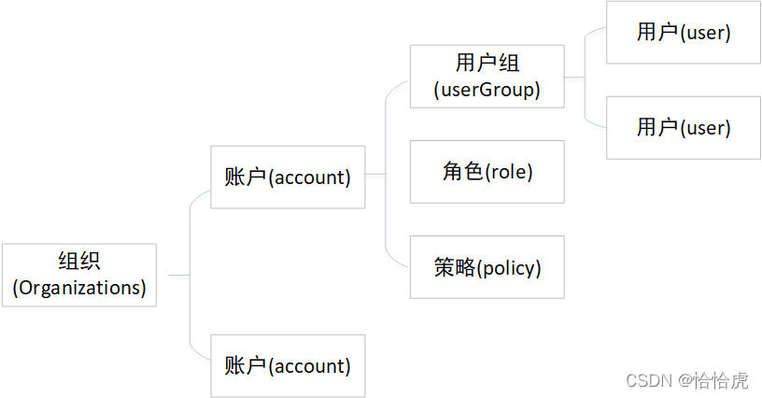Click the curved branch entering the lower user box
The image size is (762, 398).
593,121
